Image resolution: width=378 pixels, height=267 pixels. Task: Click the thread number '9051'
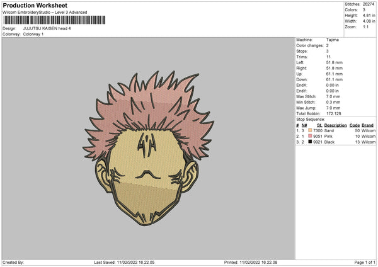[x=318, y=137]
